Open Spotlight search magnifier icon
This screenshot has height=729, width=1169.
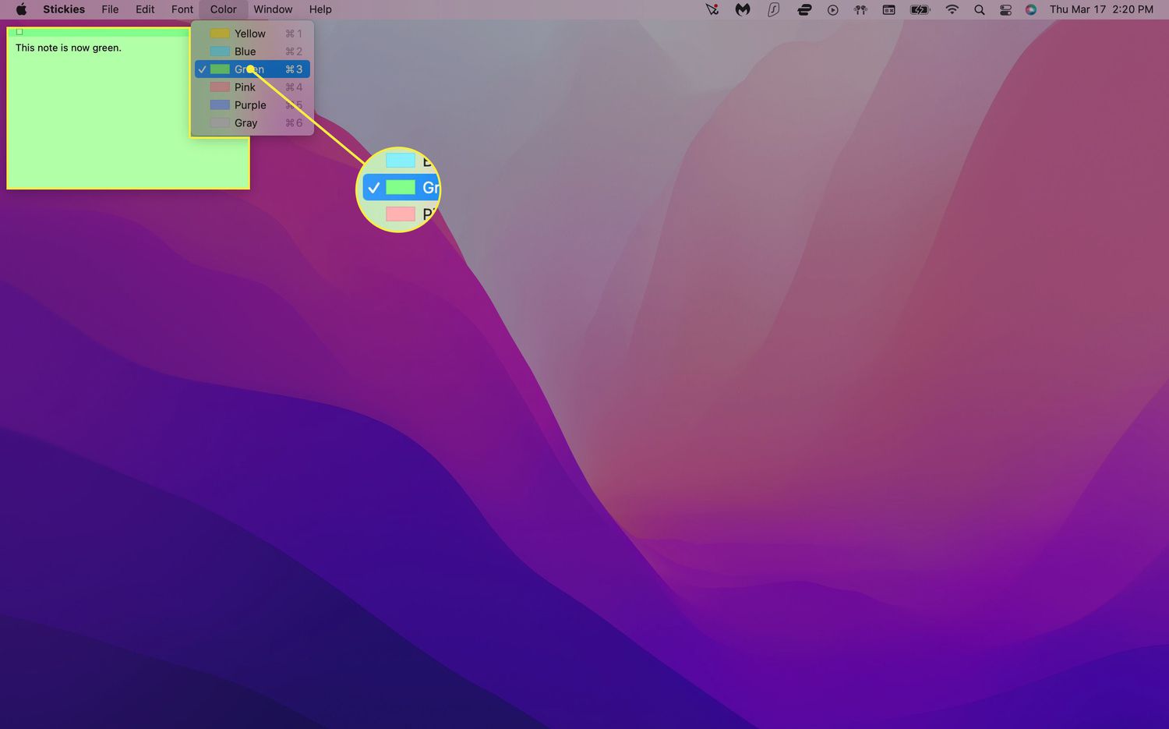pos(980,9)
